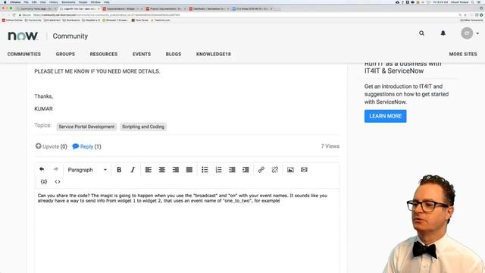485x273 pixels.
Task: Remove link with unlink icon
Action: pos(275,170)
